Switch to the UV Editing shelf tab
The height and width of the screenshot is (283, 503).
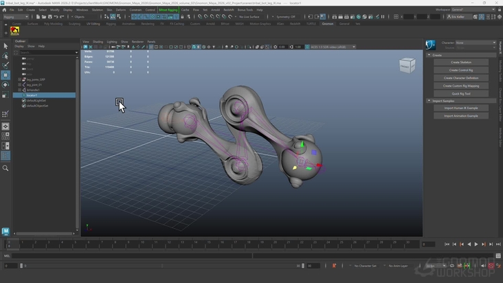93,23
